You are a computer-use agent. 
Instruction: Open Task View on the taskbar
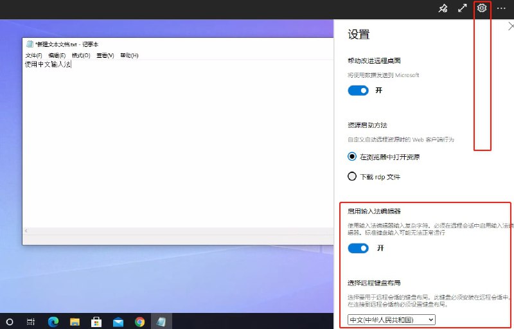click(x=30, y=322)
